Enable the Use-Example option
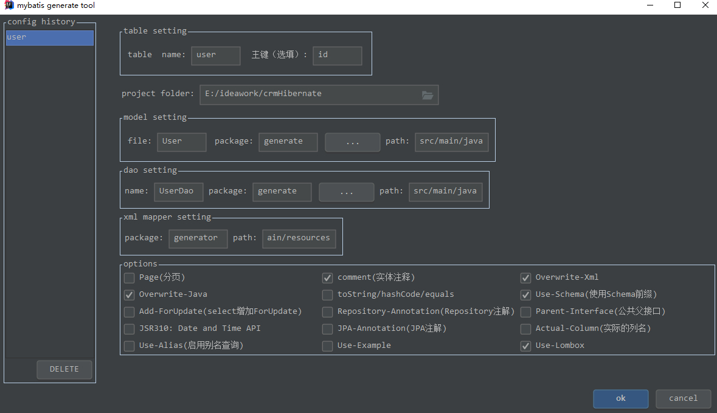 click(x=327, y=345)
